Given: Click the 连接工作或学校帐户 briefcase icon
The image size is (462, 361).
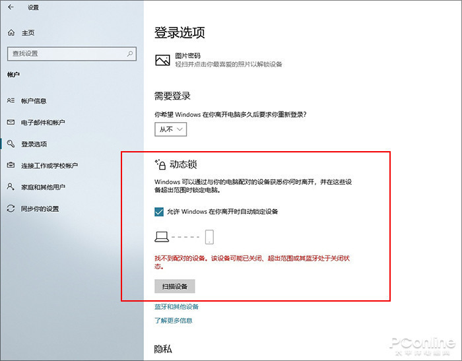Looking at the screenshot, I should (11, 165).
